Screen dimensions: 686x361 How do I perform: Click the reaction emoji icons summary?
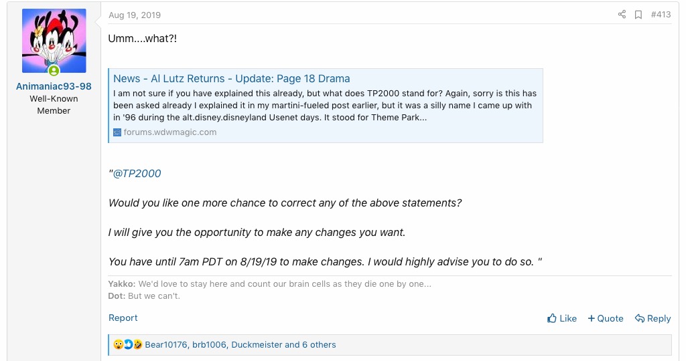(128, 345)
